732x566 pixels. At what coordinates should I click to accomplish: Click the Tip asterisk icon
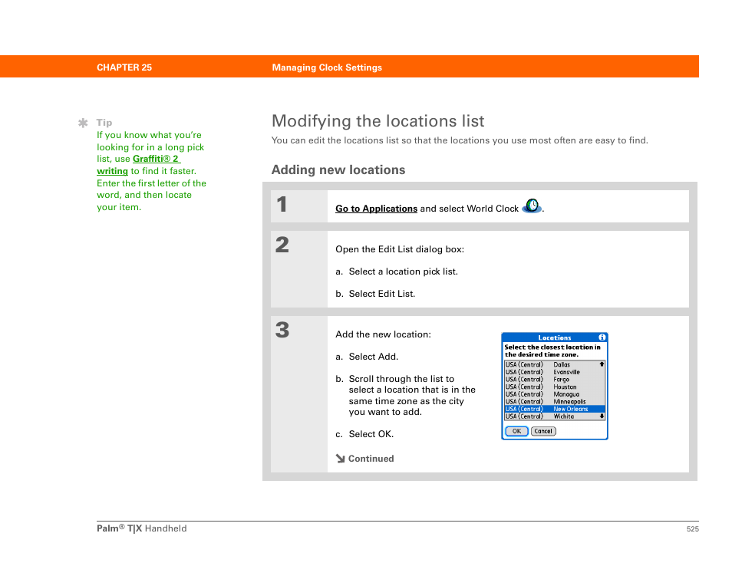[x=83, y=123]
